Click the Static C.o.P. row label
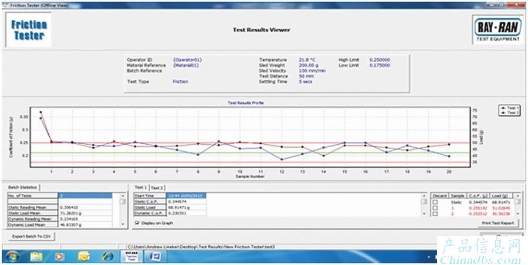Image resolution: width=528 pixels, height=265 pixels. (150, 202)
